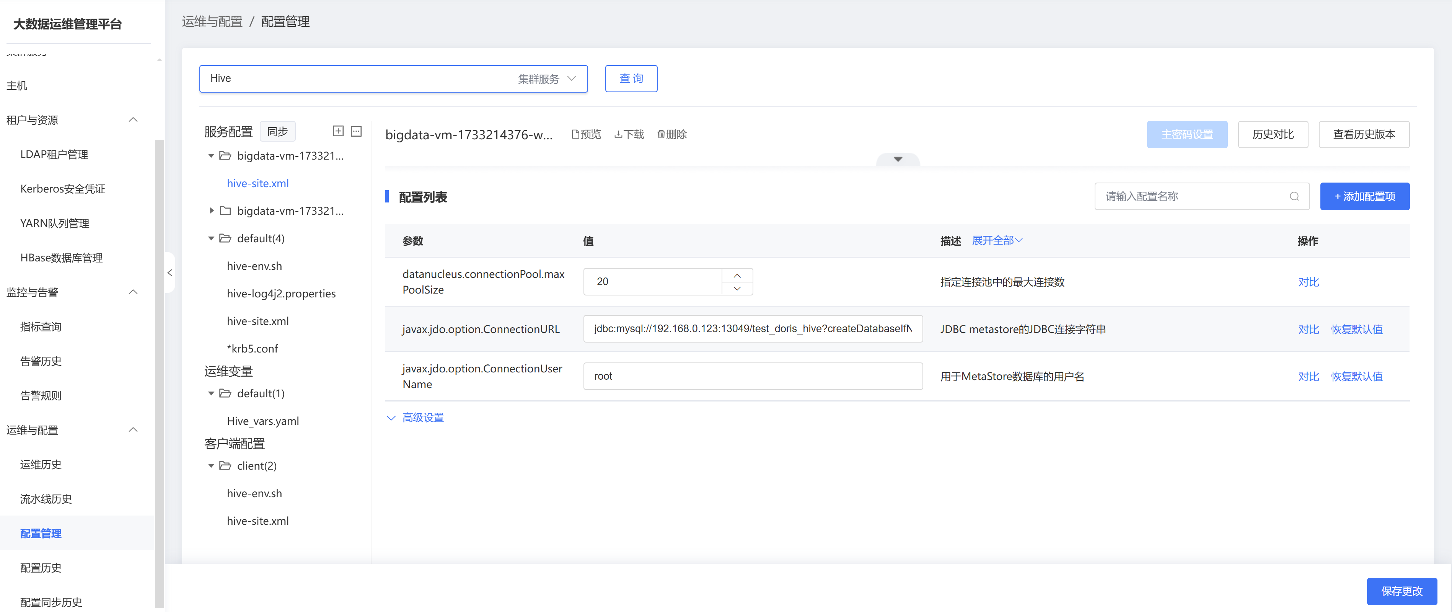The image size is (1452, 612).
Task: Click the 预览 preview icon button
Action: 586,134
